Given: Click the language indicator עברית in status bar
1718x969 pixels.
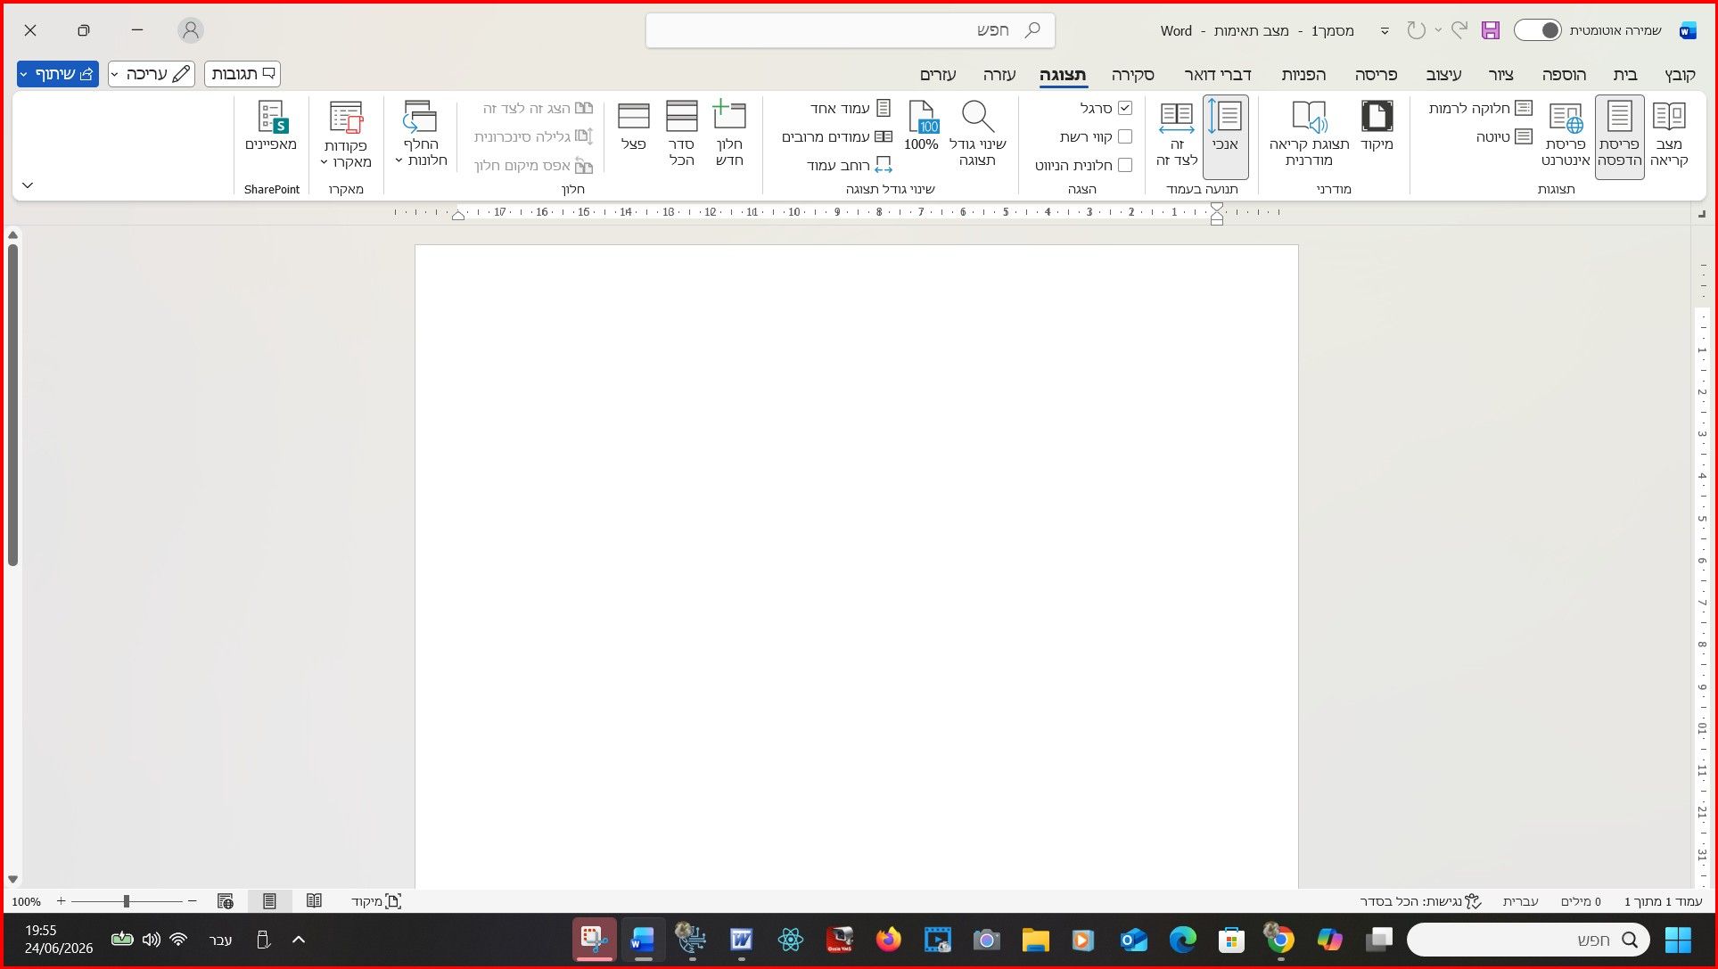Looking at the screenshot, I should point(1520,901).
